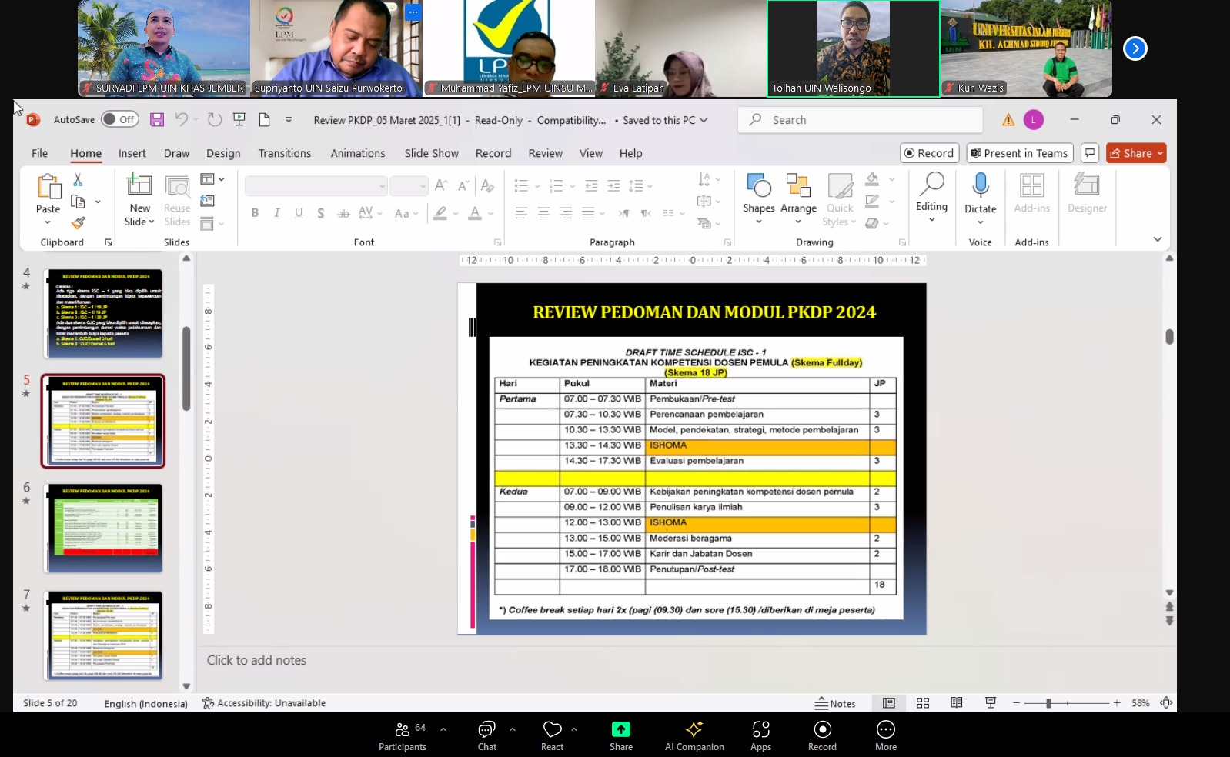Open the font size combo box

(408, 185)
